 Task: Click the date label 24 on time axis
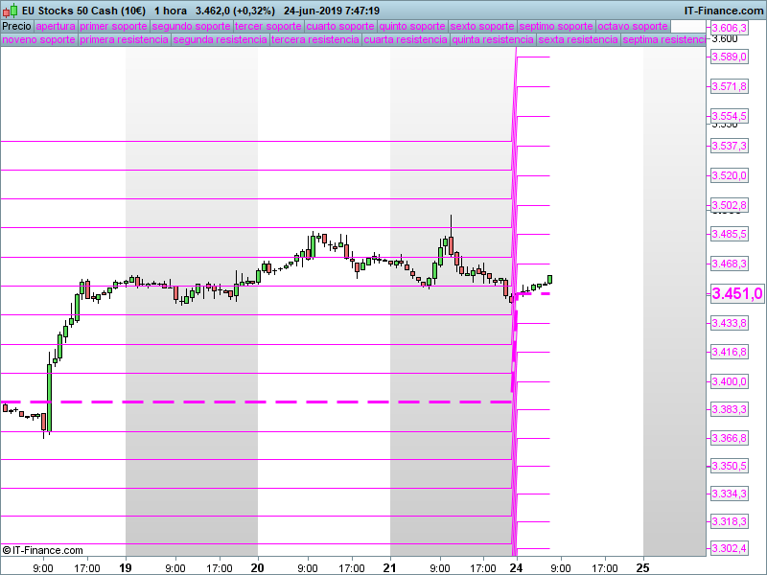(x=516, y=566)
